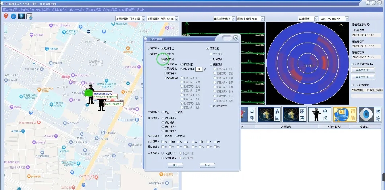This screenshot has height=190, width=385.
Task: Check the F4 transmit module checkbox
Action: (185, 142)
